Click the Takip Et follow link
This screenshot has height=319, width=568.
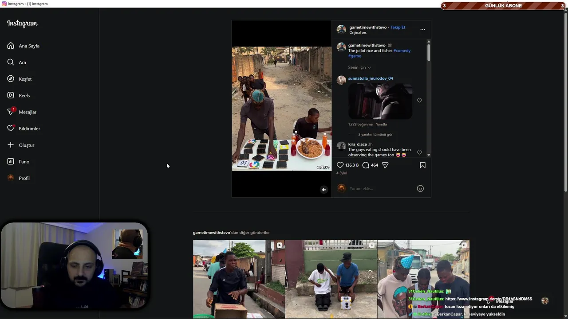[398, 27]
